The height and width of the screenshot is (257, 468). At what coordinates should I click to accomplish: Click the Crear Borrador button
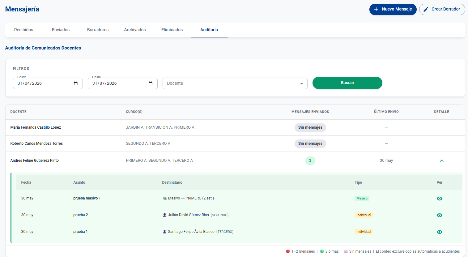442,9
